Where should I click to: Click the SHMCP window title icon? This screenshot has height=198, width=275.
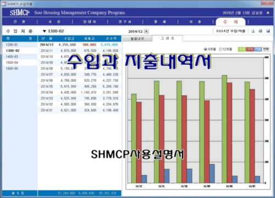coord(4,4)
